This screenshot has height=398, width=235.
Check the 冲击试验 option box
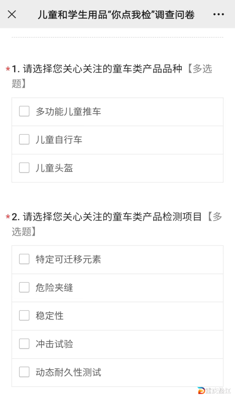[x=24, y=344]
